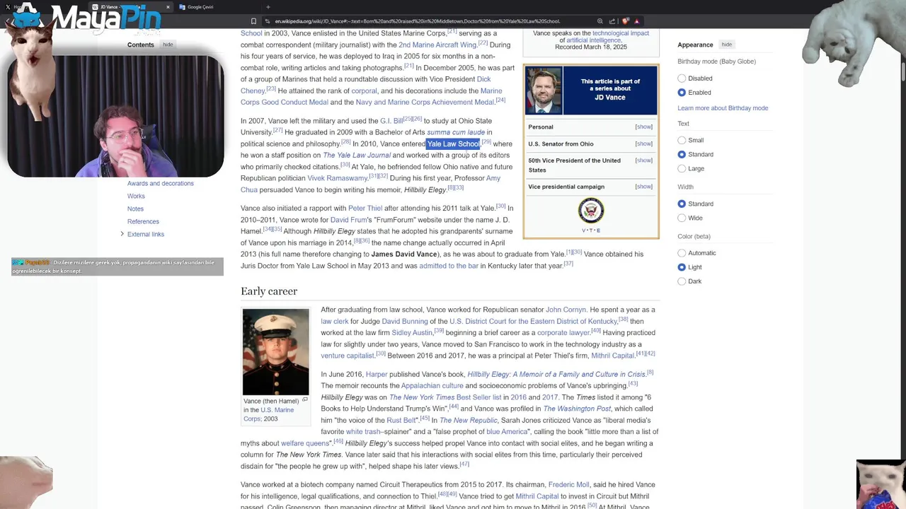Image resolution: width=906 pixels, height=509 pixels.
Task: Show the 50th Vice President section
Action: point(643,160)
